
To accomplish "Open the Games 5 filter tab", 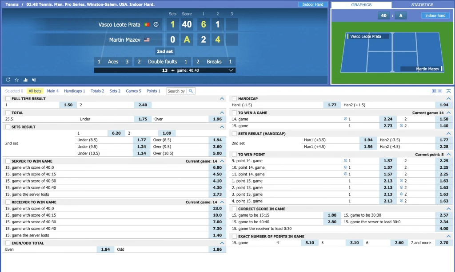I will click(133, 91).
